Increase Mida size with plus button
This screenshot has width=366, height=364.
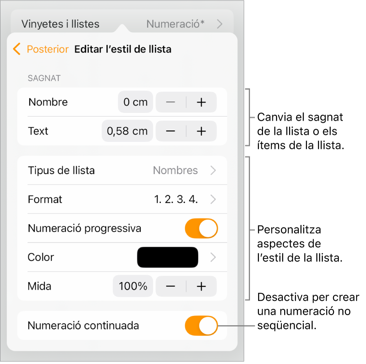click(x=201, y=286)
